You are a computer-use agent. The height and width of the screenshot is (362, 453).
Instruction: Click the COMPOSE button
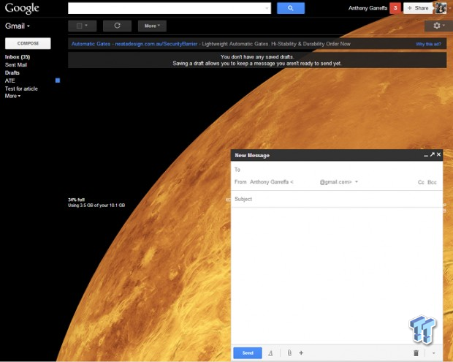coord(28,43)
